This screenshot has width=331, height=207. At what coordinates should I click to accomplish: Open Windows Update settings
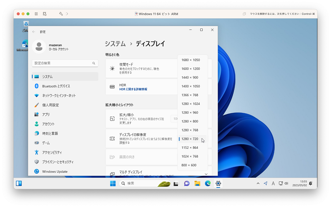65,171
